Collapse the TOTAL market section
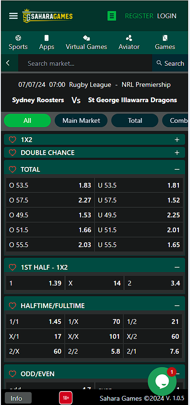Screen dimensions: 190x405 coord(177,169)
